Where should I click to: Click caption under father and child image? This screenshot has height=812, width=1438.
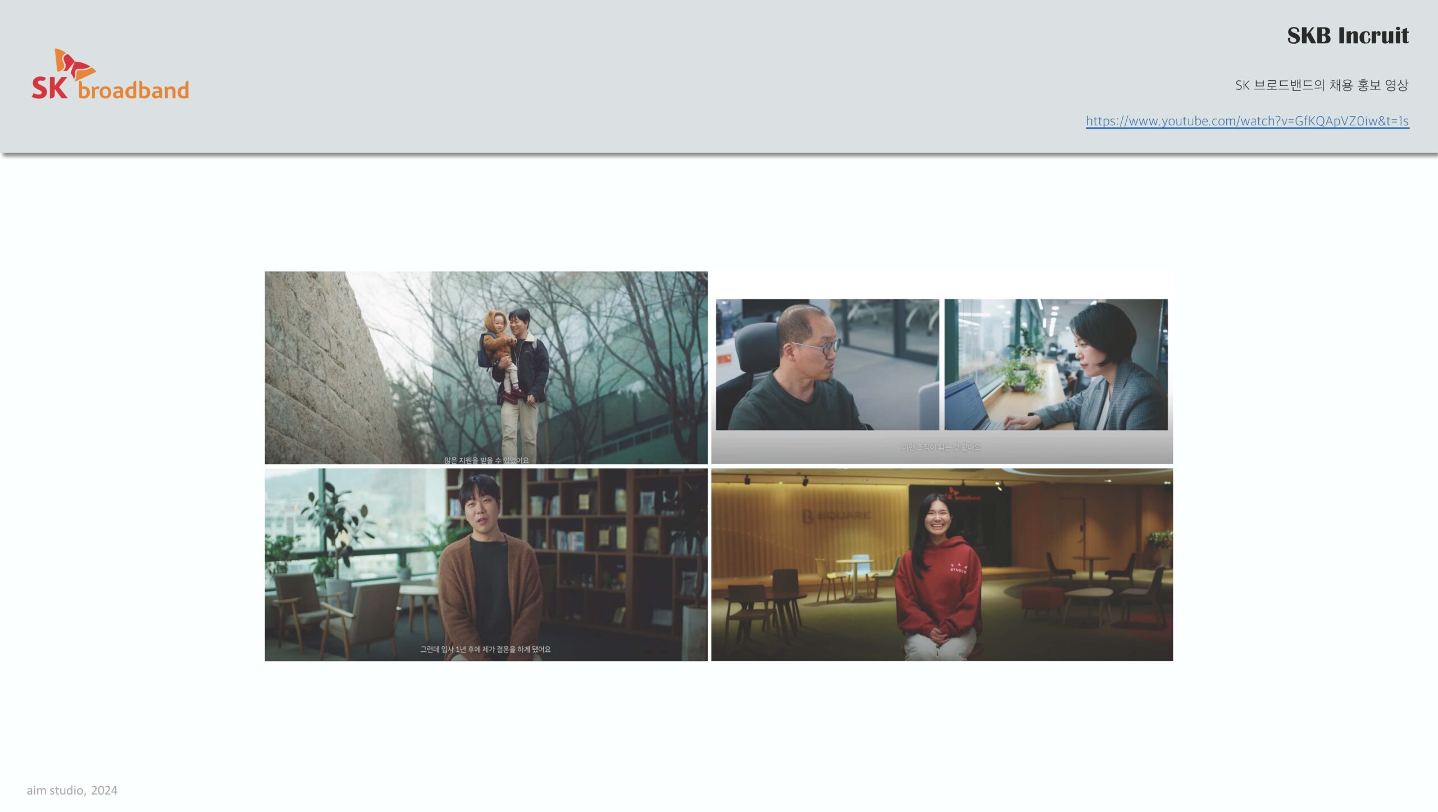(486, 460)
